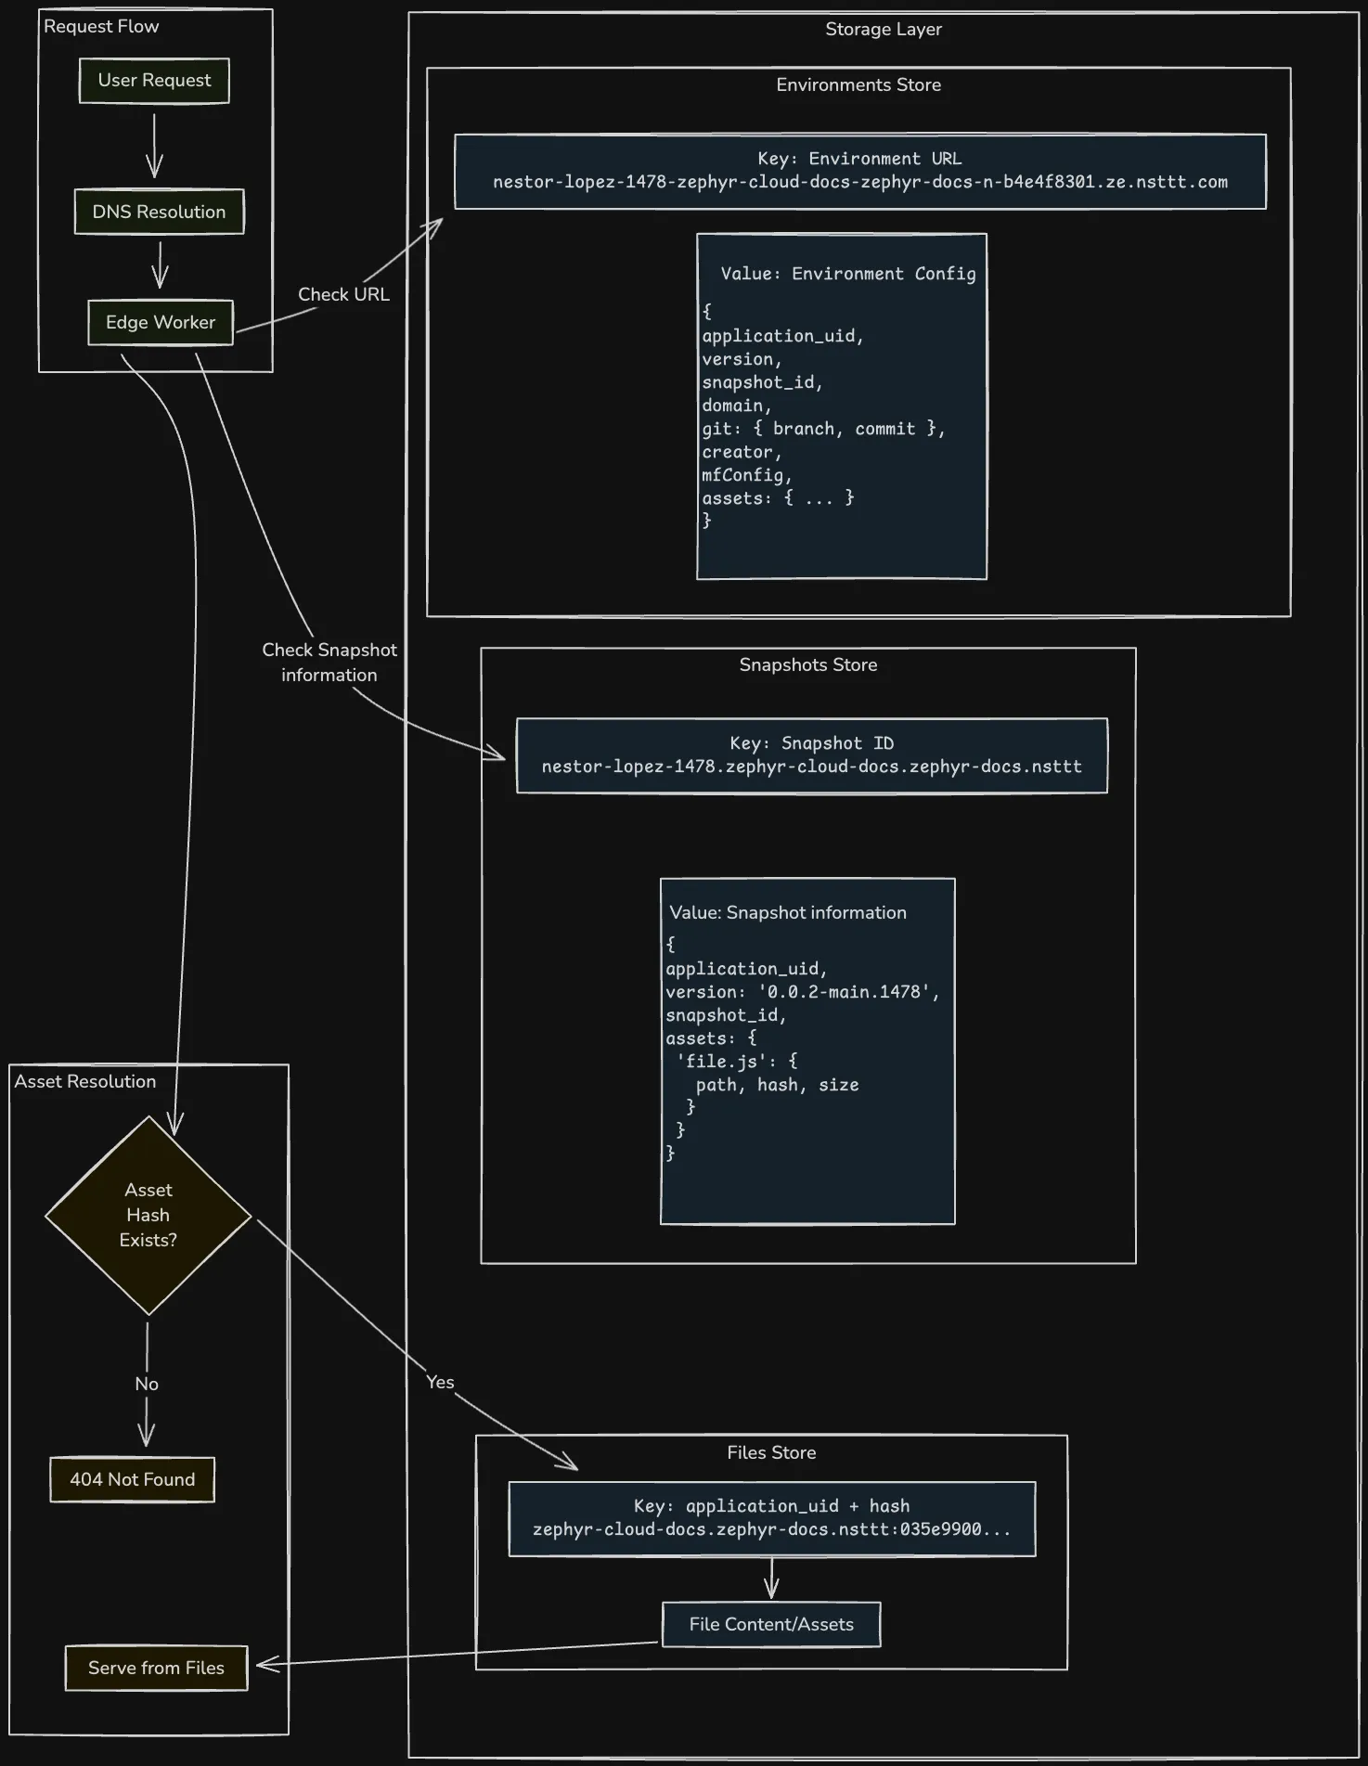Viewport: 1368px width, 1766px height.
Task: Click the No branch label
Action: [x=147, y=1384]
